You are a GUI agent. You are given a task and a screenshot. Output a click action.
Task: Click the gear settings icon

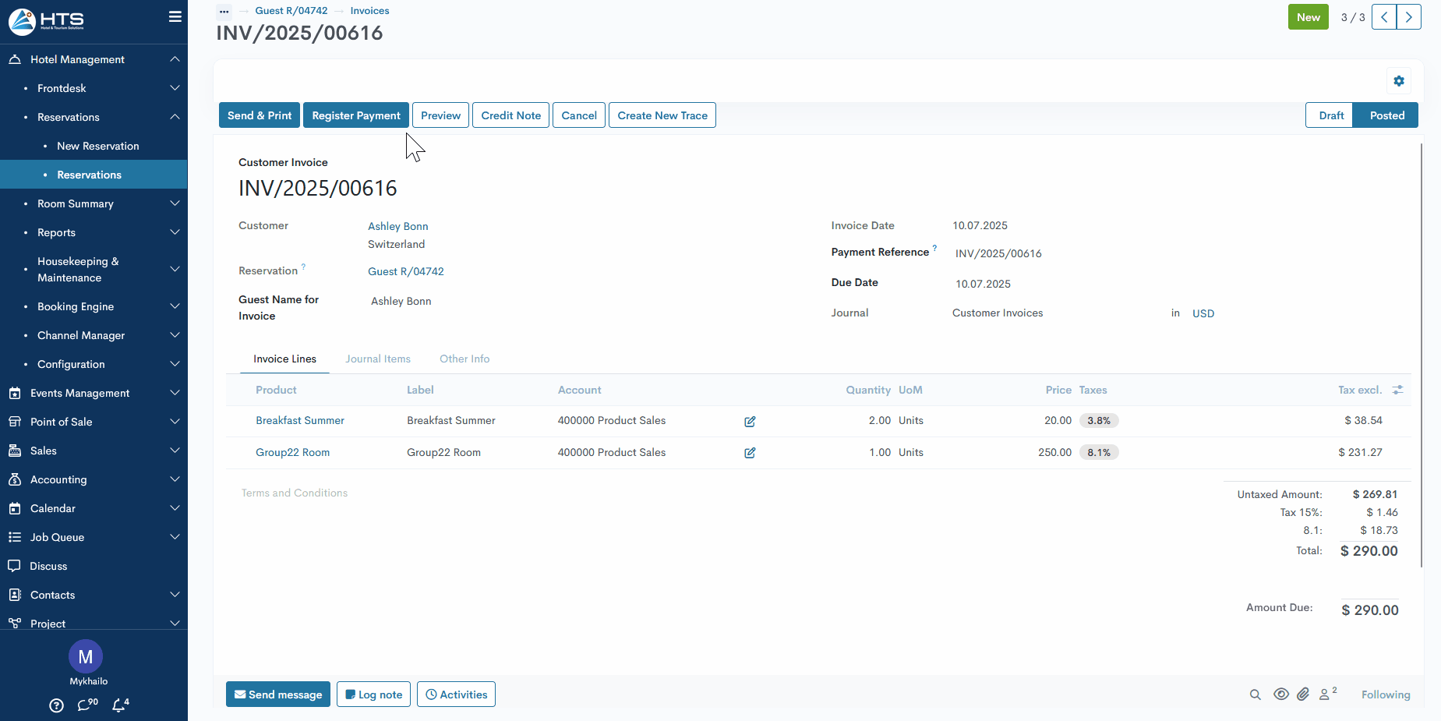coord(1399,81)
